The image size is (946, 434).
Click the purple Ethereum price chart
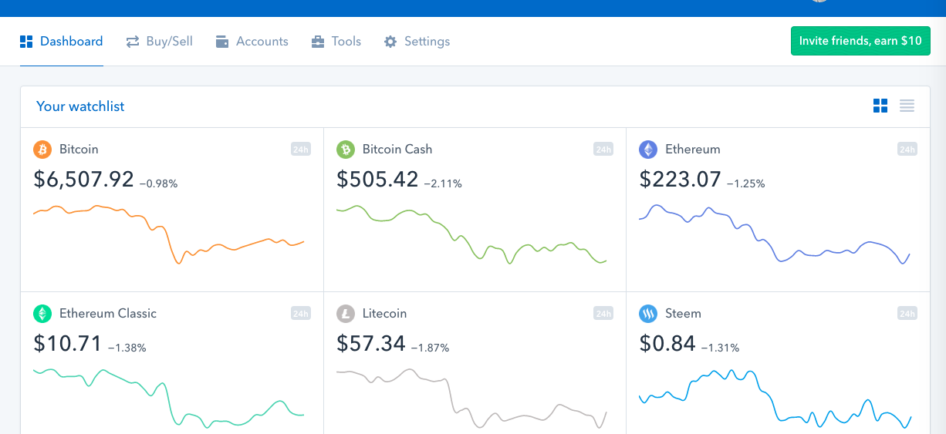pyautogui.click(x=775, y=235)
